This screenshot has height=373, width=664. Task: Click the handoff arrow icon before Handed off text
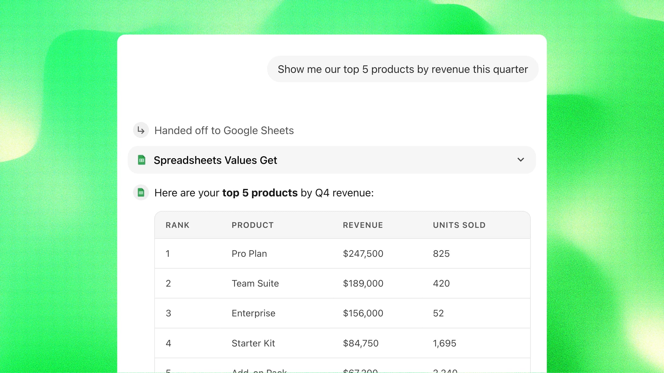141,130
